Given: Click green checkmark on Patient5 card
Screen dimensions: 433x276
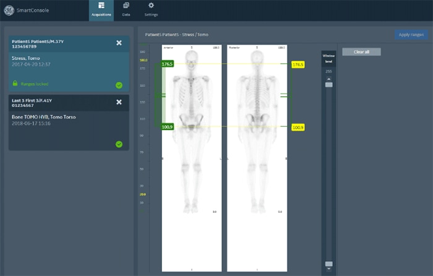Looking at the screenshot, I should 119,85.
